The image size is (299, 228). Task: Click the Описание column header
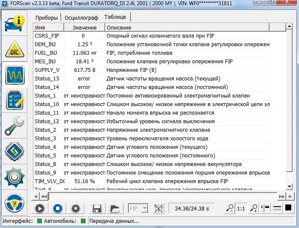point(187,27)
